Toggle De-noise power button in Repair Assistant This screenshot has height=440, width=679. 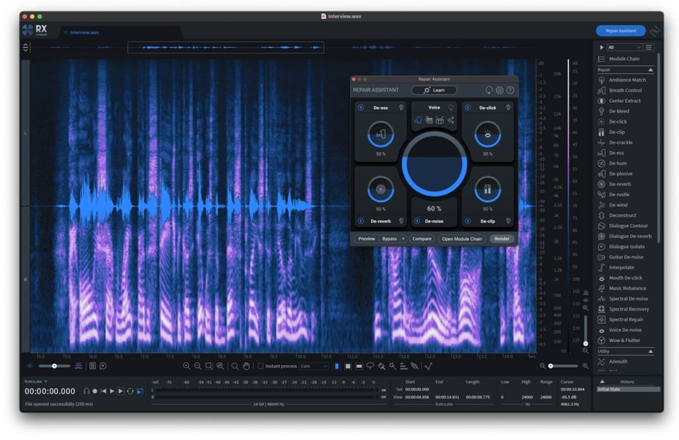pyautogui.click(x=416, y=221)
